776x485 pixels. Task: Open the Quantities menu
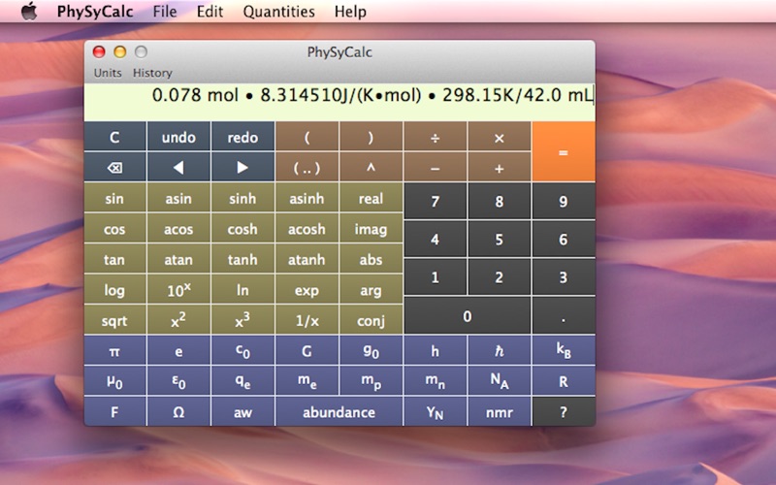click(x=278, y=11)
